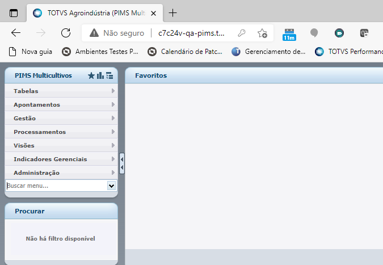This screenshot has height=265, width=383.
Task: Open the 11m timer extension icon
Action: point(289,34)
